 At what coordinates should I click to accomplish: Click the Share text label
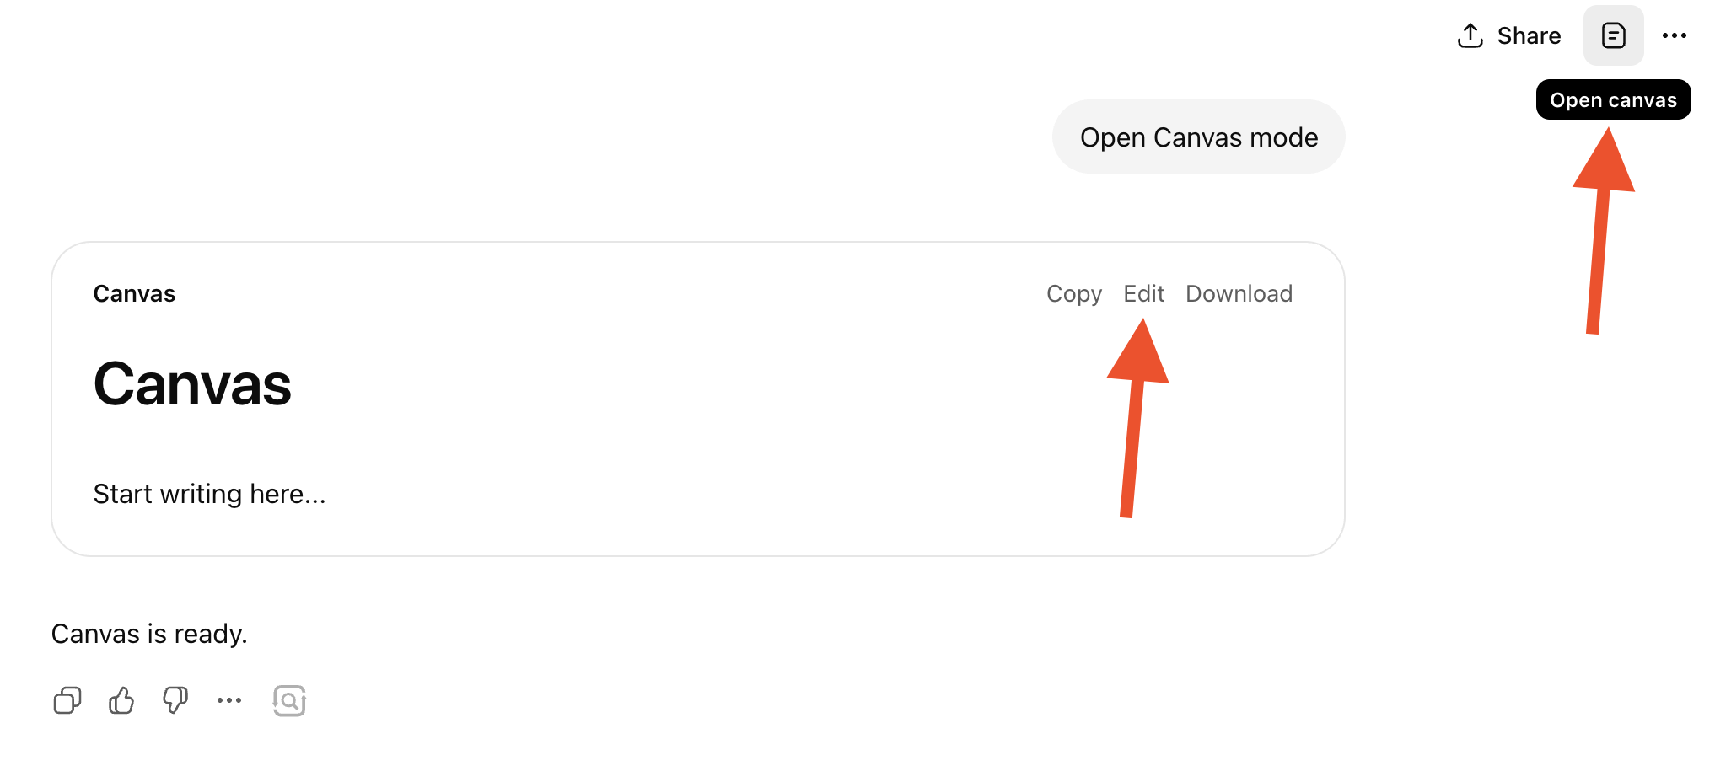(x=1529, y=35)
